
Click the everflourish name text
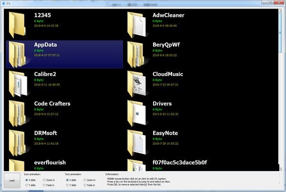coord(50,162)
